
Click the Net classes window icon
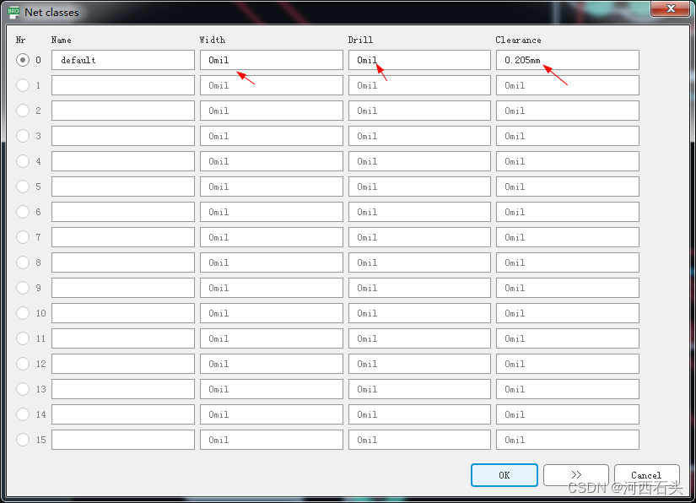pyautogui.click(x=13, y=12)
